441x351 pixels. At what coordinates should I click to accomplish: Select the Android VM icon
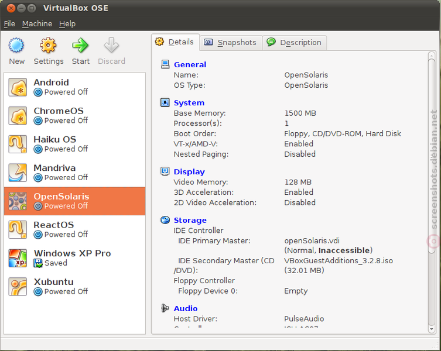pos(18,87)
